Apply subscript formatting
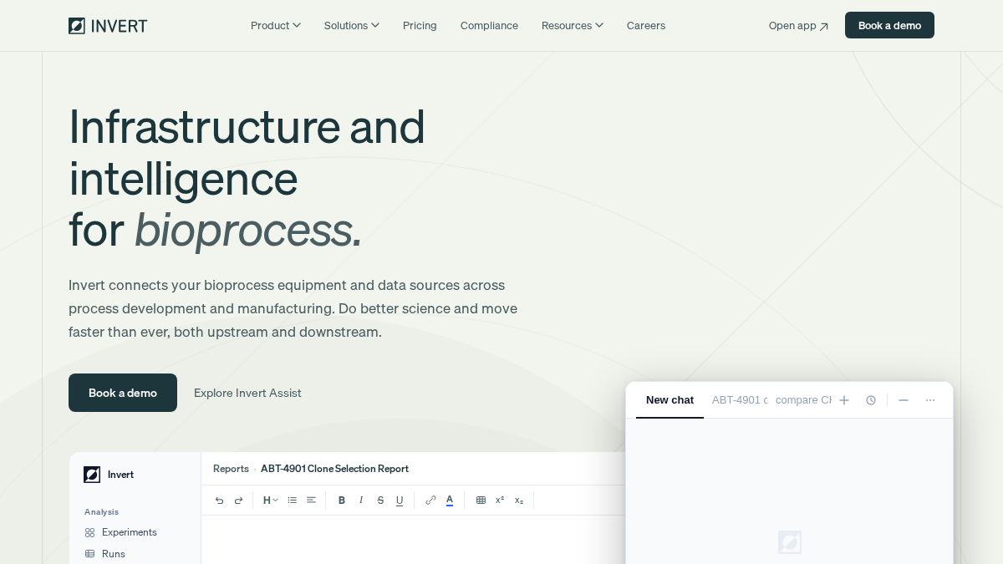Viewport: 1003px width, 564px height. (519, 500)
